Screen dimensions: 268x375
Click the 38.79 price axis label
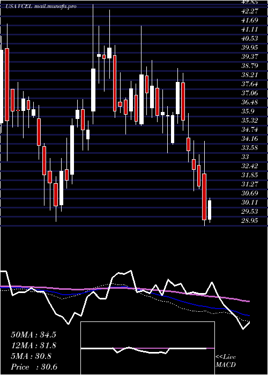250,65
